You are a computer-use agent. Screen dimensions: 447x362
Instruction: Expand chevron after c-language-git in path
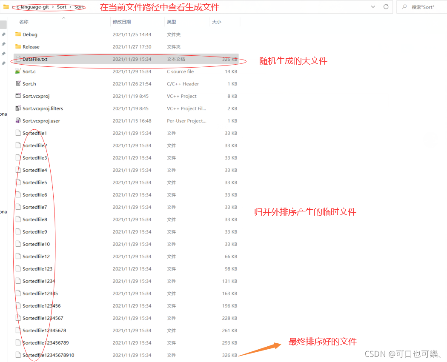click(x=53, y=7)
